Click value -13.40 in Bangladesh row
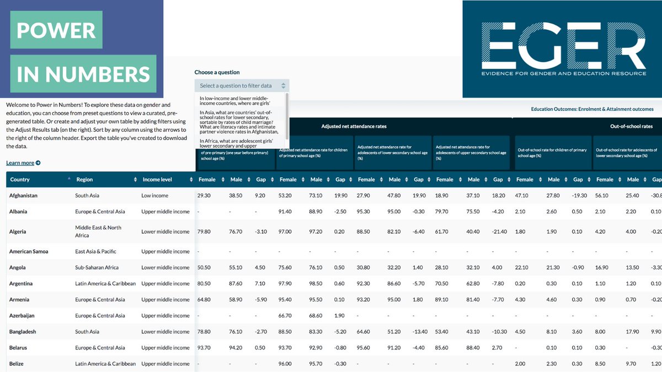This screenshot has width=662, height=372. 421,332
